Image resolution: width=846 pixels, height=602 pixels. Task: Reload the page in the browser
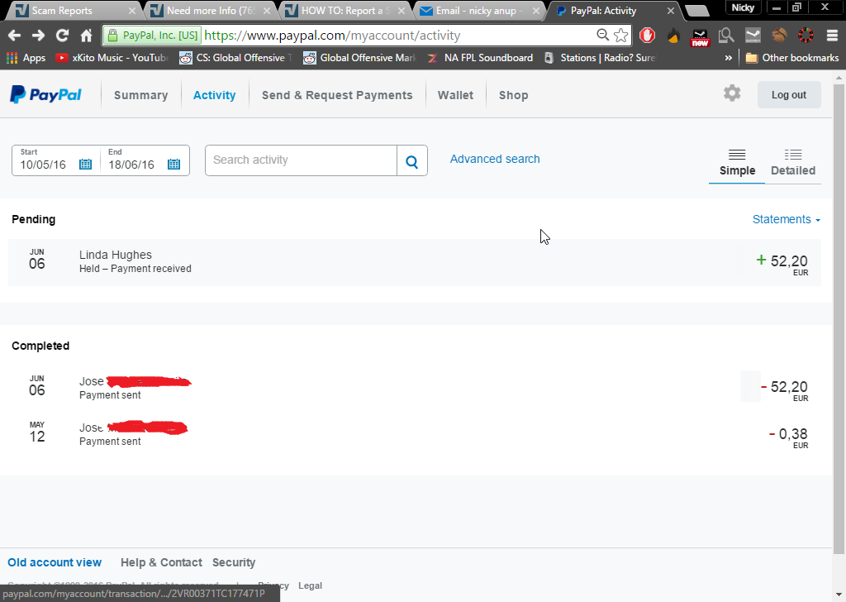[62, 36]
